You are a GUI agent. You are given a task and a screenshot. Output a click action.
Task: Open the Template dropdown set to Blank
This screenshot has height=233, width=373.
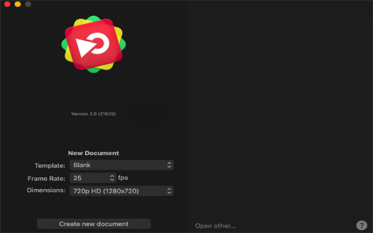122,165
